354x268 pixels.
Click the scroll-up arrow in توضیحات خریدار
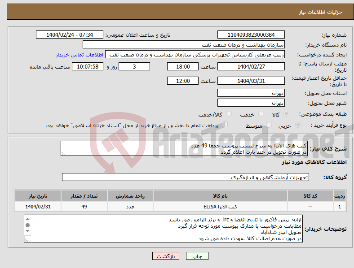point(27,219)
